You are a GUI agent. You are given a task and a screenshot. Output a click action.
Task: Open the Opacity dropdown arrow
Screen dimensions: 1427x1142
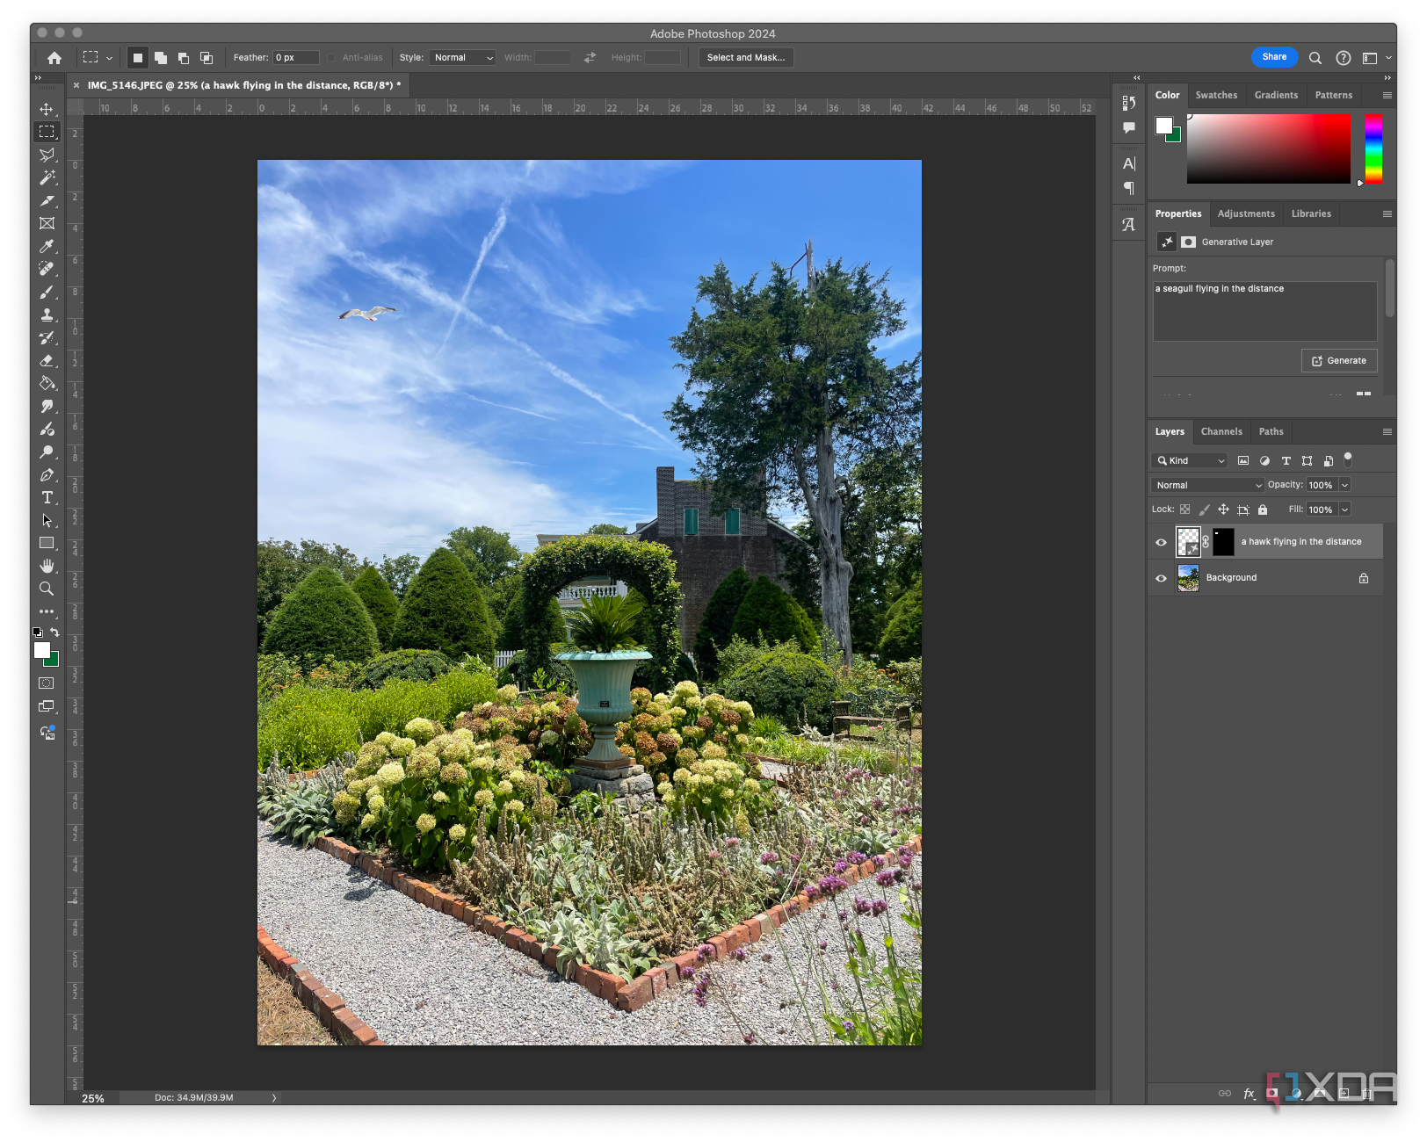[1344, 485]
